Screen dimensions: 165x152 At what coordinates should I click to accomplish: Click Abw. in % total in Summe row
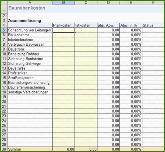click(131, 149)
